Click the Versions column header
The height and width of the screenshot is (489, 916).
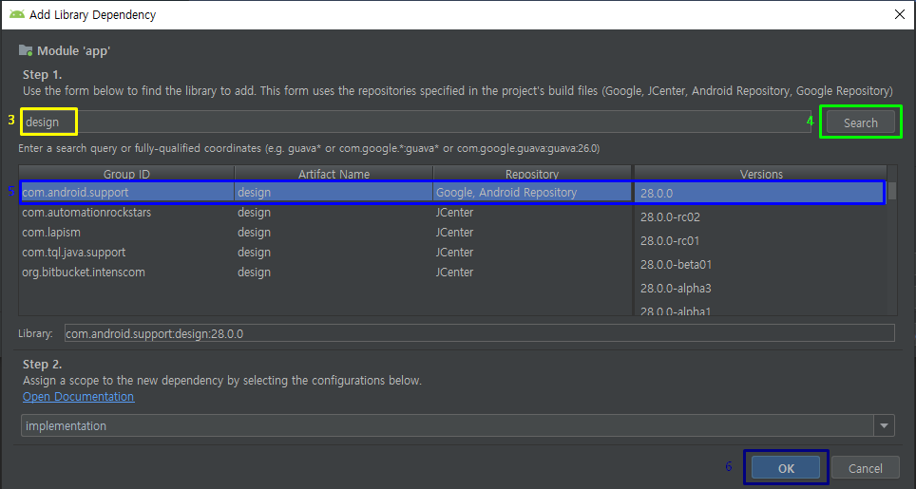761,174
